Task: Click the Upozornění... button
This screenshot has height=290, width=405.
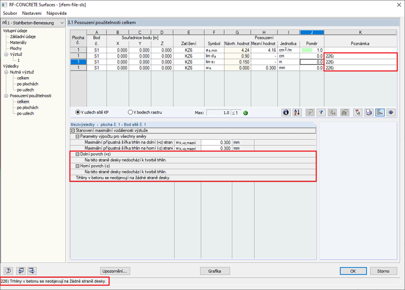Action: [x=115, y=271]
